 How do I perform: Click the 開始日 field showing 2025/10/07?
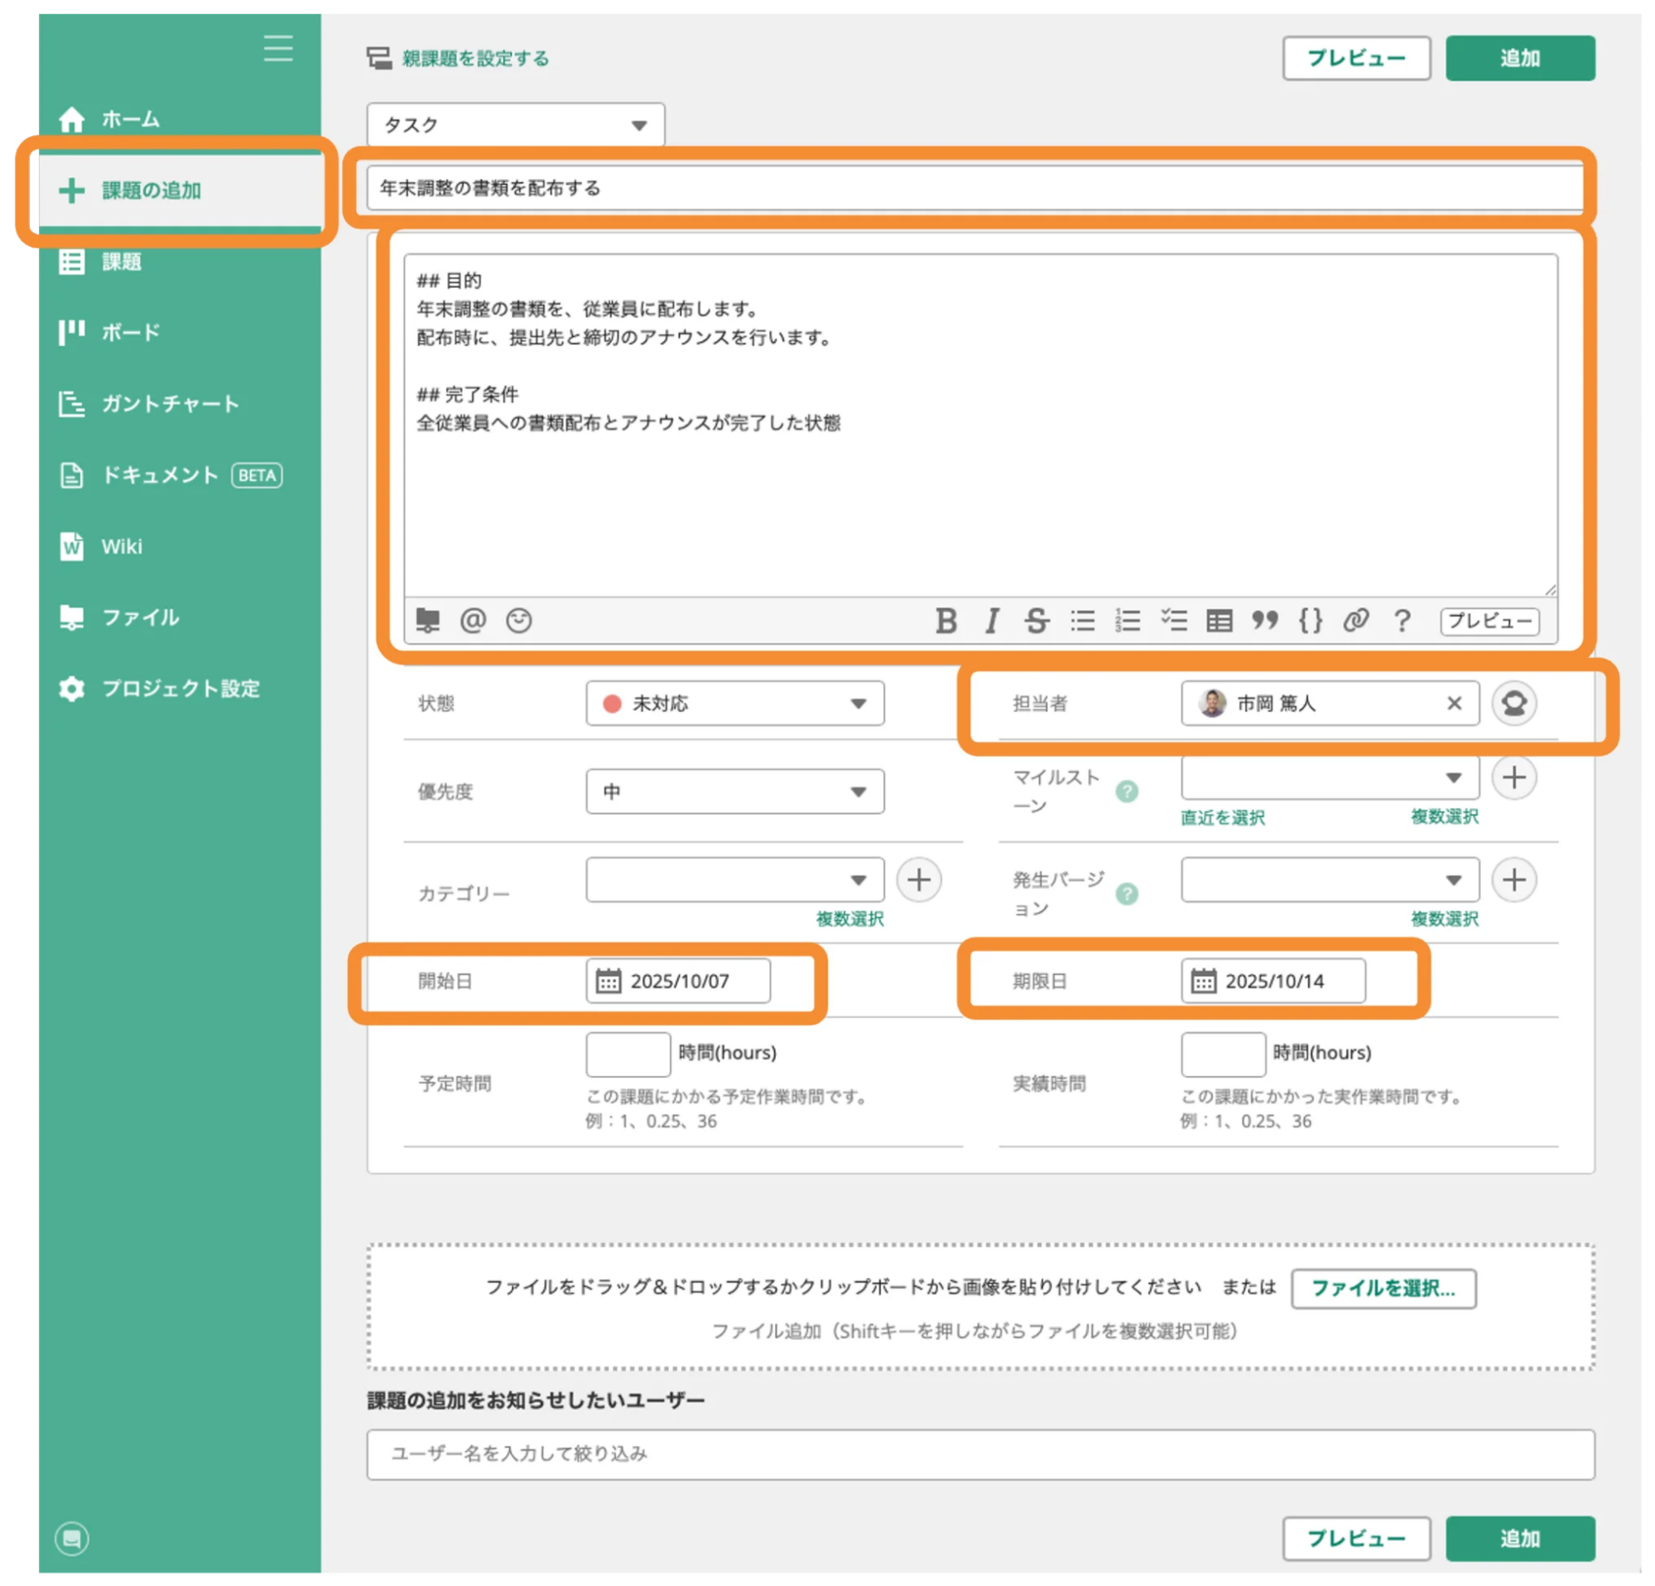tap(678, 981)
